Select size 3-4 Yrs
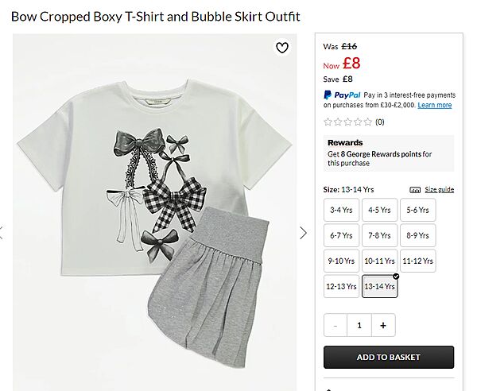Image resolution: width=477 pixels, height=391 pixels. pyautogui.click(x=341, y=211)
